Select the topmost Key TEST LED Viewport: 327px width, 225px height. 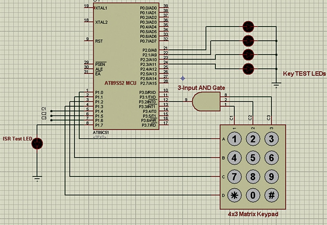click(x=248, y=27)
